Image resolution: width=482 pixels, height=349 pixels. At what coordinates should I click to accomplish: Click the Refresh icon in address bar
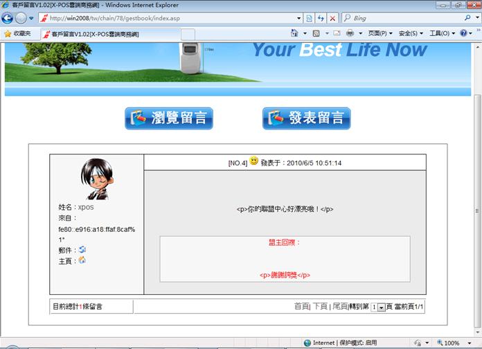[x=320, y=18]
